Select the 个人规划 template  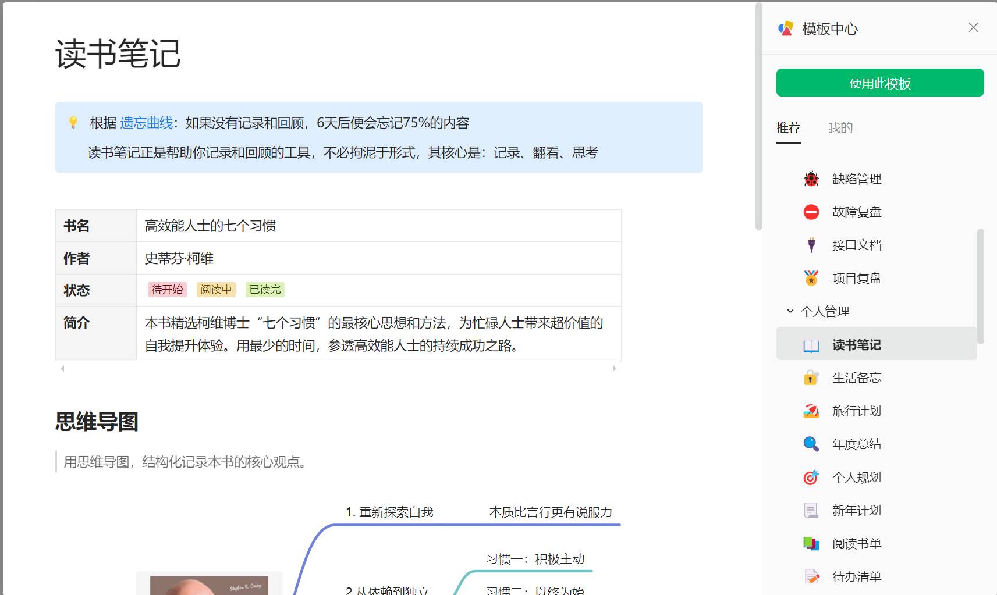(x=877, y=477)
